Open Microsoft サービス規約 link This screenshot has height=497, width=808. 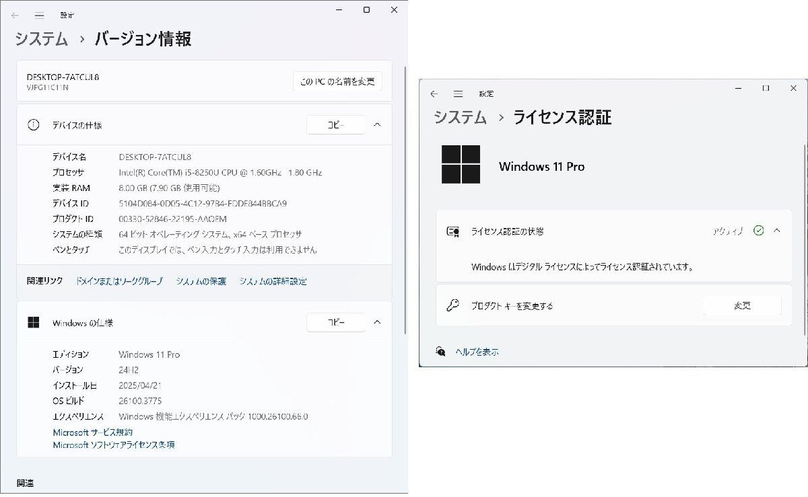pyautogui.click(x=92, y=432)
